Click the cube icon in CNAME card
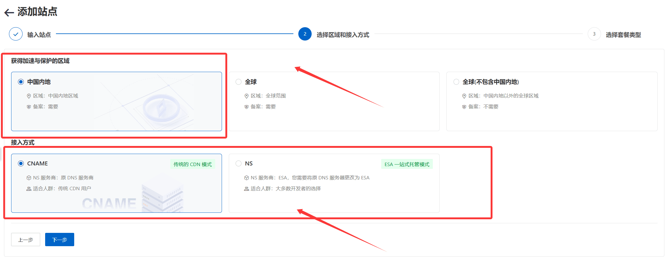 coord(29,178)
